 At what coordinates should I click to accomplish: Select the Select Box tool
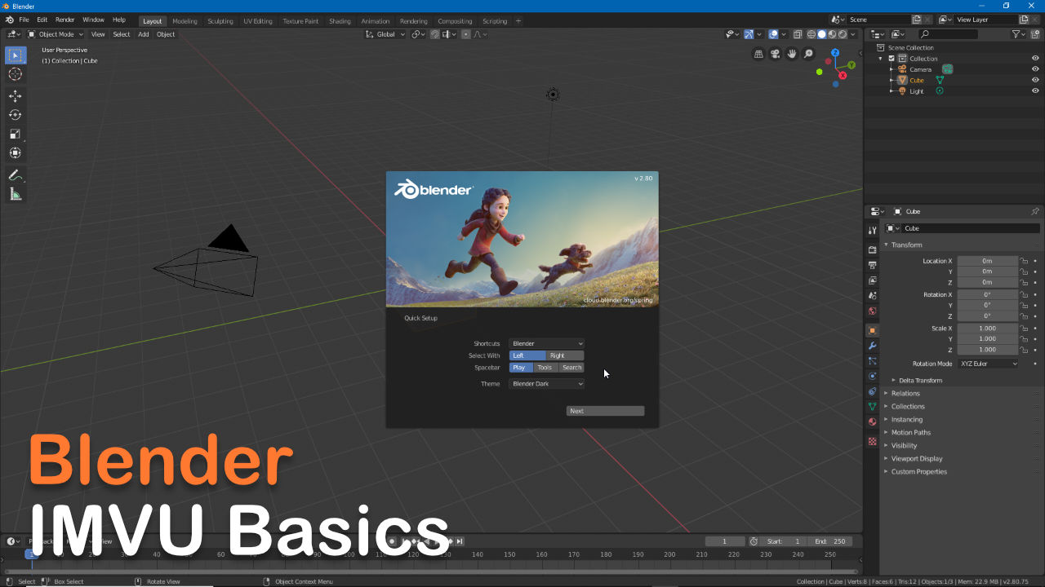[x=16, y=55]
